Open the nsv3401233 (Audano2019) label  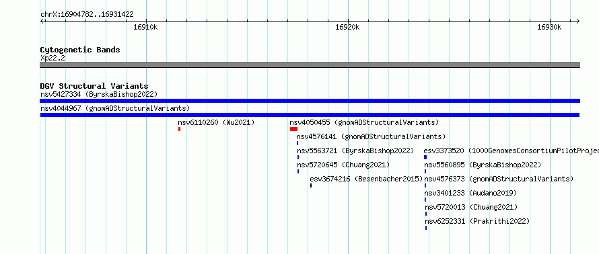tap(470, 193)
